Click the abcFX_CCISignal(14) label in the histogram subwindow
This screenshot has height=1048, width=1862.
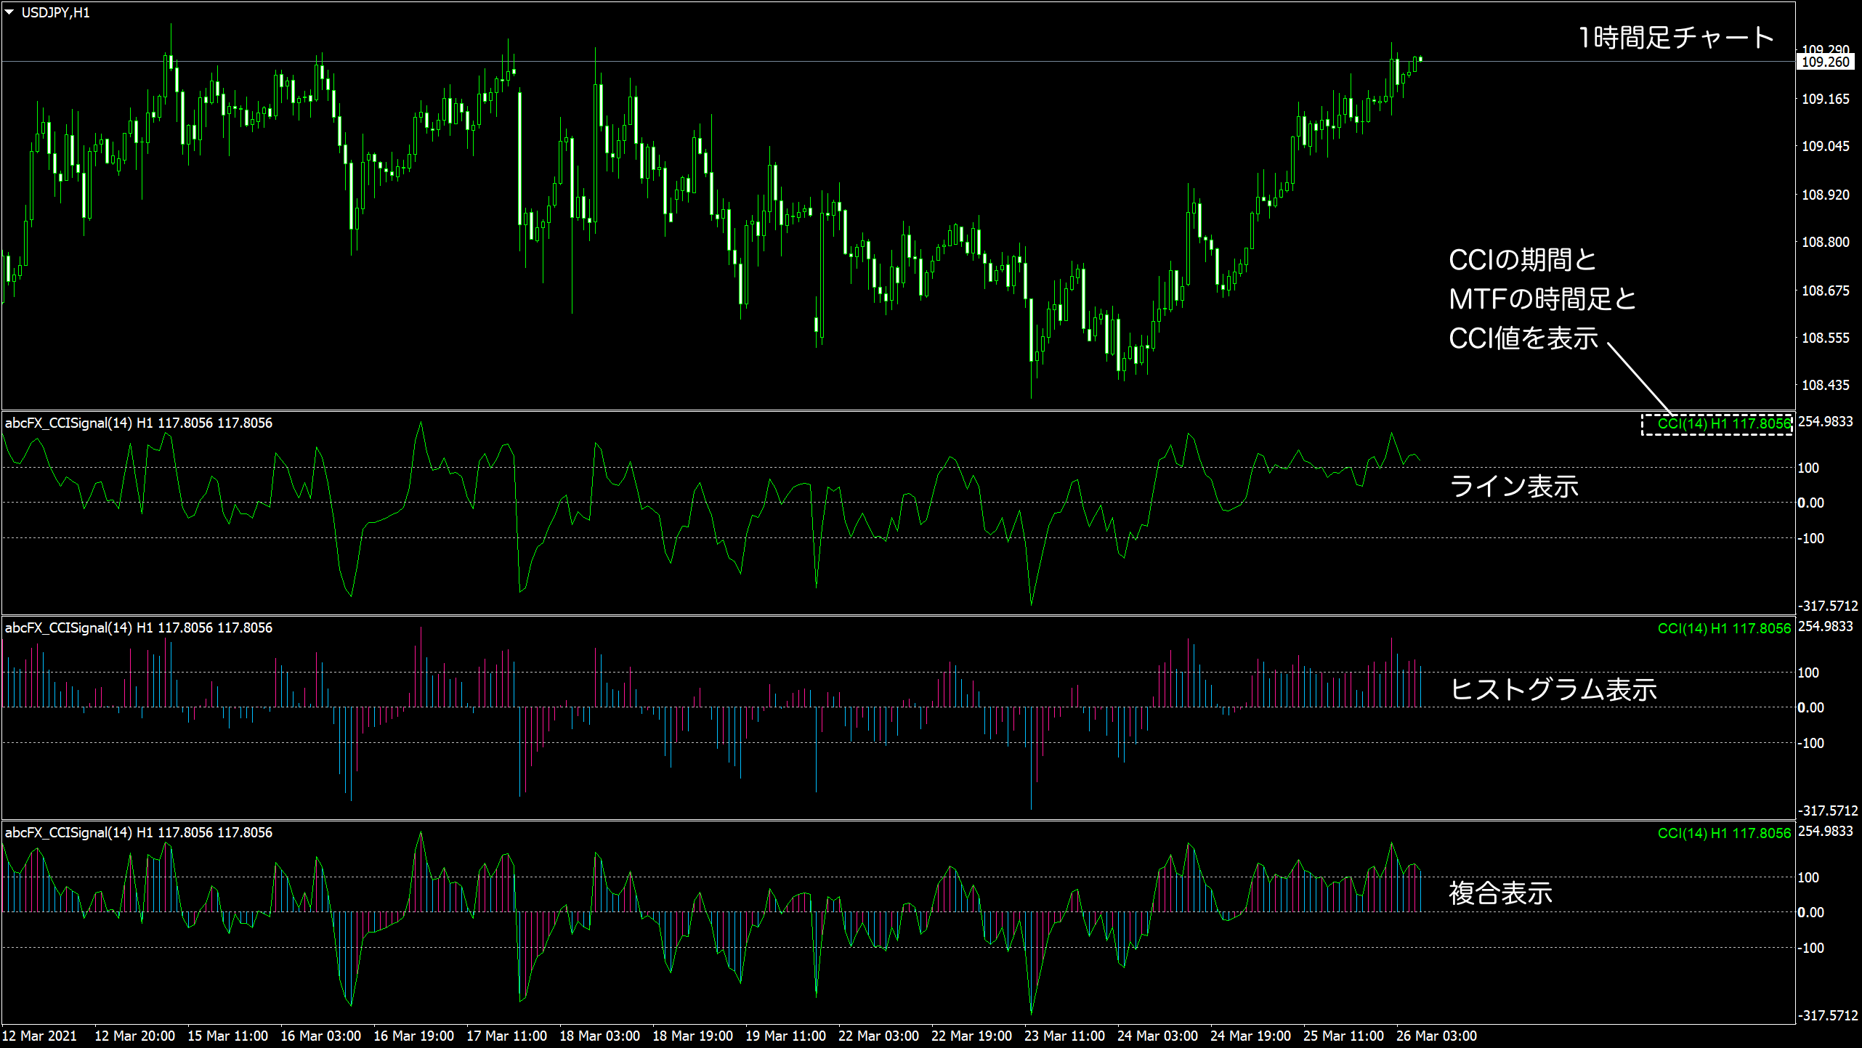click(68, 628)
